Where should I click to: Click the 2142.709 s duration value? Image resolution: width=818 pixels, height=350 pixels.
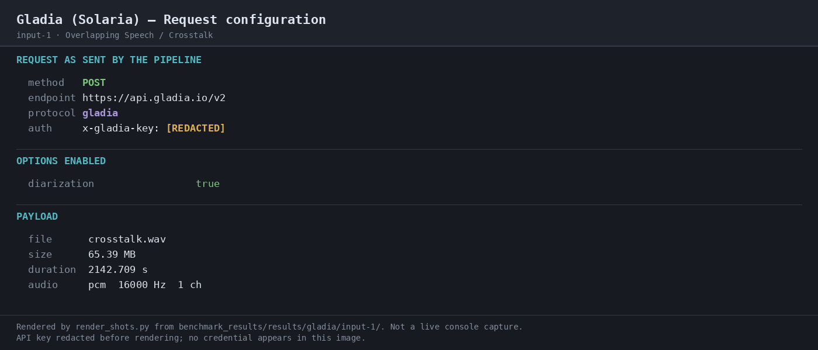point(118,270)
